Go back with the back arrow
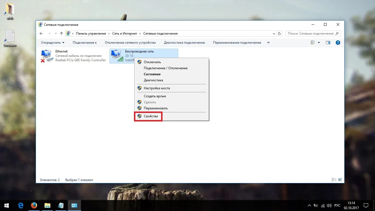Screen dimensions: 375x211 [41, 34]
